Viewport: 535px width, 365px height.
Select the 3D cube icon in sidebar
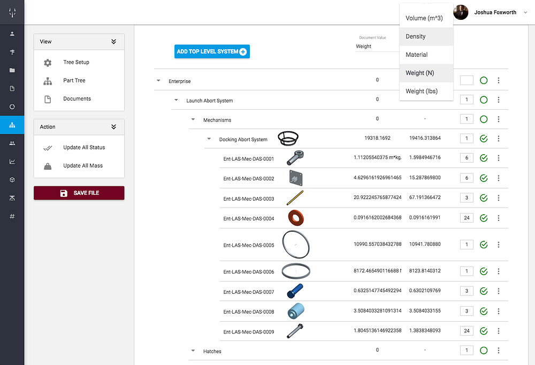point(12,180)
